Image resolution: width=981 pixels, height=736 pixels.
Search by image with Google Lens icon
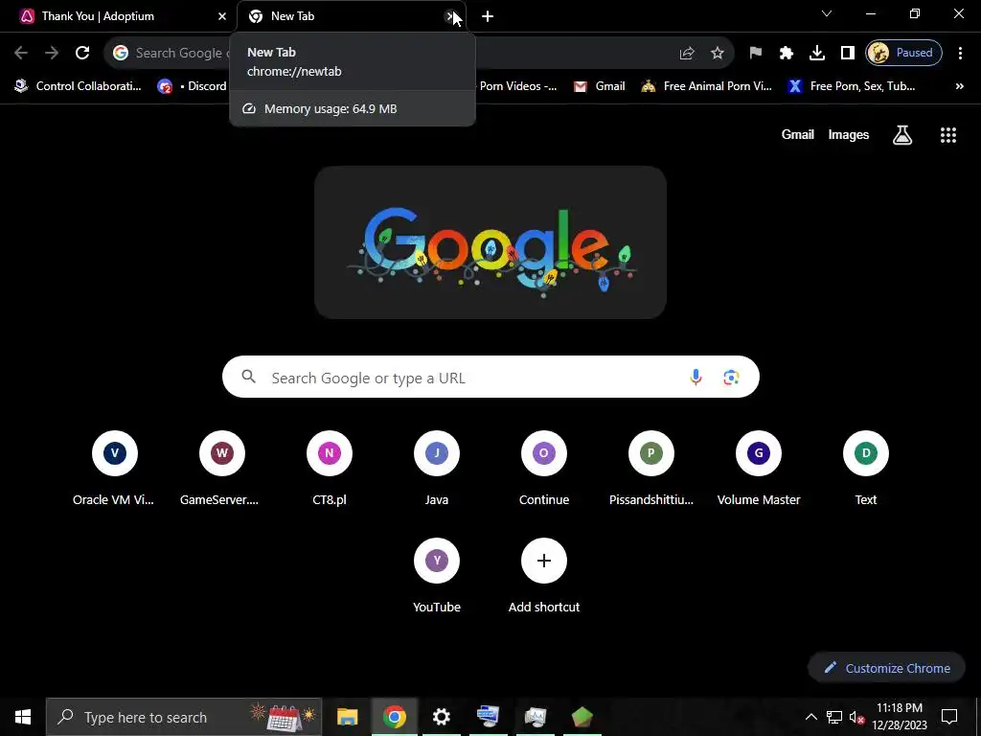click(731, 377)
